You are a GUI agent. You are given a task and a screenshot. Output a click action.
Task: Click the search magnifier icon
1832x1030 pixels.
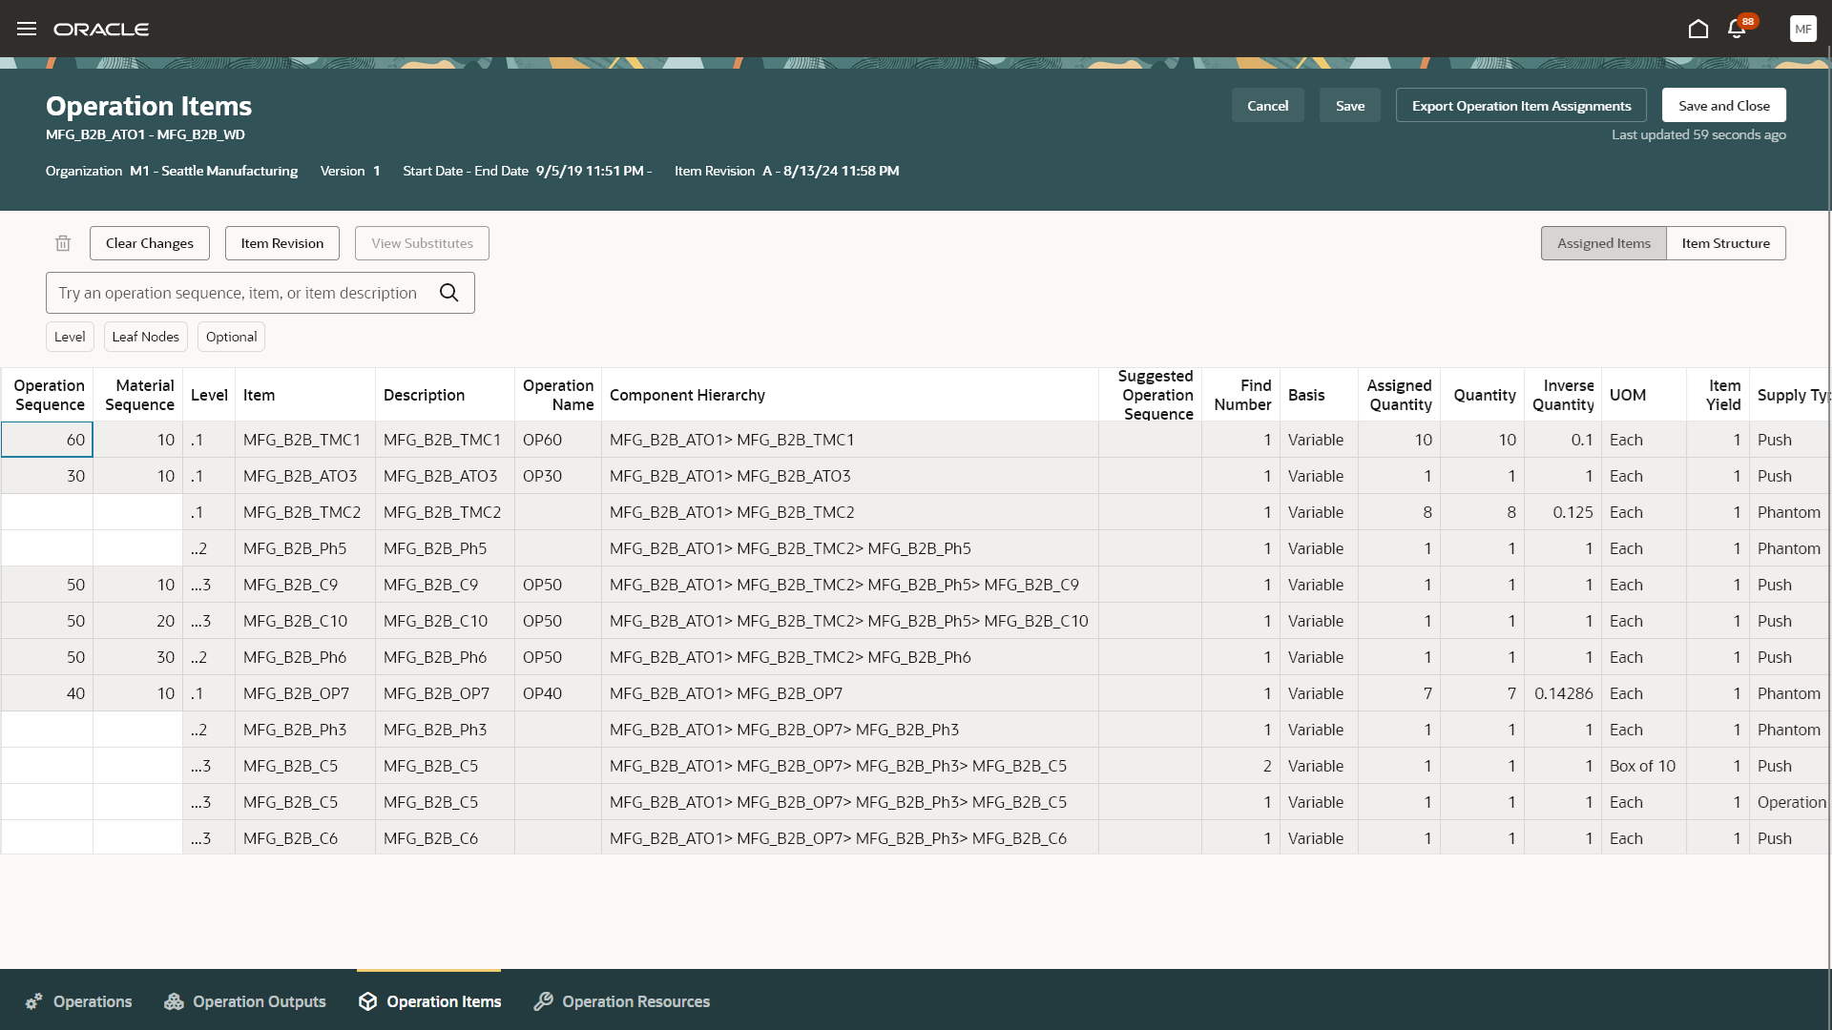click(449, 293)
